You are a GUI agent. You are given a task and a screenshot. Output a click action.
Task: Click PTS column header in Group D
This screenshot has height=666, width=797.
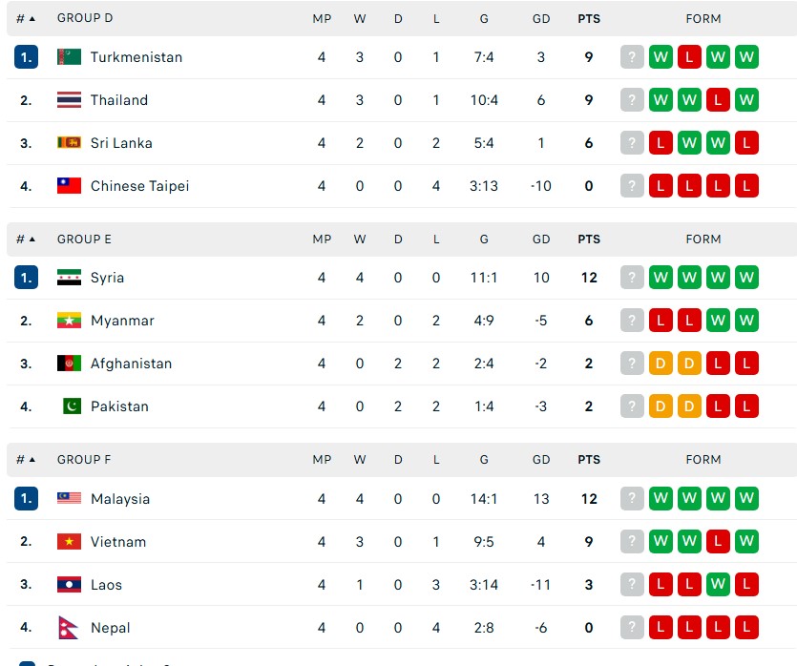(x=589, y=18)
